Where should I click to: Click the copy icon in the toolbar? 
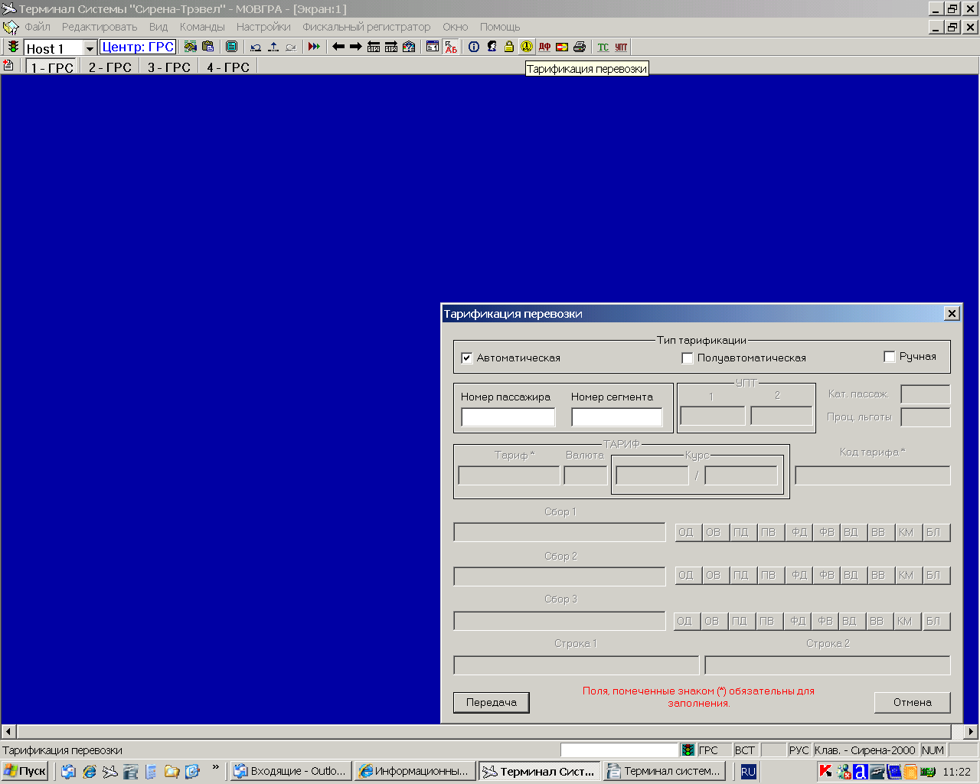191,47
